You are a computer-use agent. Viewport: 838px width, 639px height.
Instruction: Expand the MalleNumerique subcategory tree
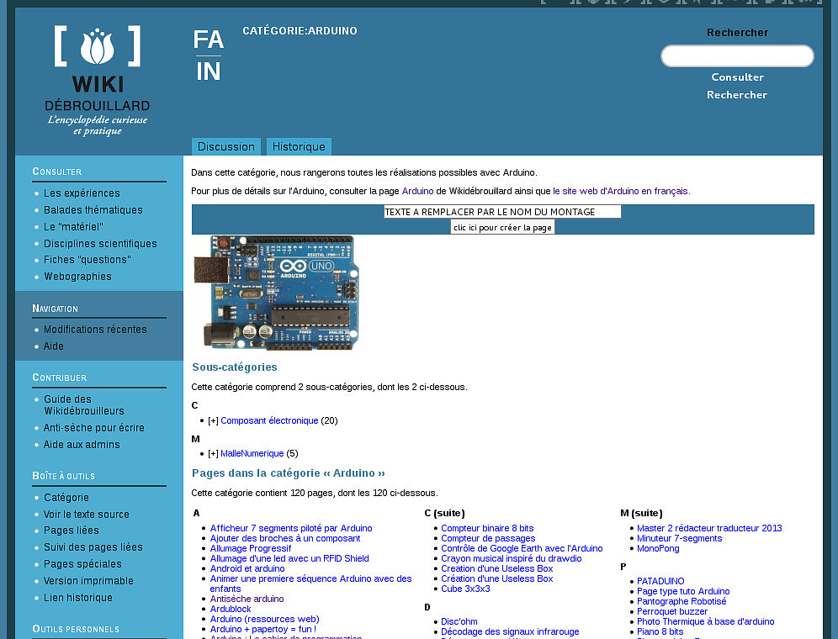point(213,453)
